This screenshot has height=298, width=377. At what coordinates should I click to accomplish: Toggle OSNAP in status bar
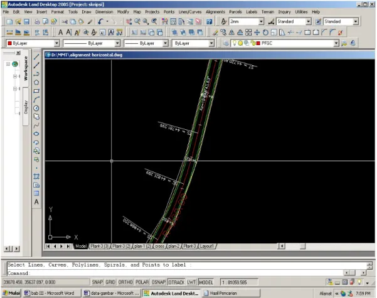click(x=159, y=282)
